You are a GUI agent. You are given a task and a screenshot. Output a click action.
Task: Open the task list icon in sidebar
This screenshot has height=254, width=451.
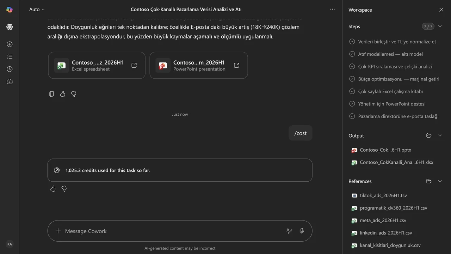click(x=10, y=57)
